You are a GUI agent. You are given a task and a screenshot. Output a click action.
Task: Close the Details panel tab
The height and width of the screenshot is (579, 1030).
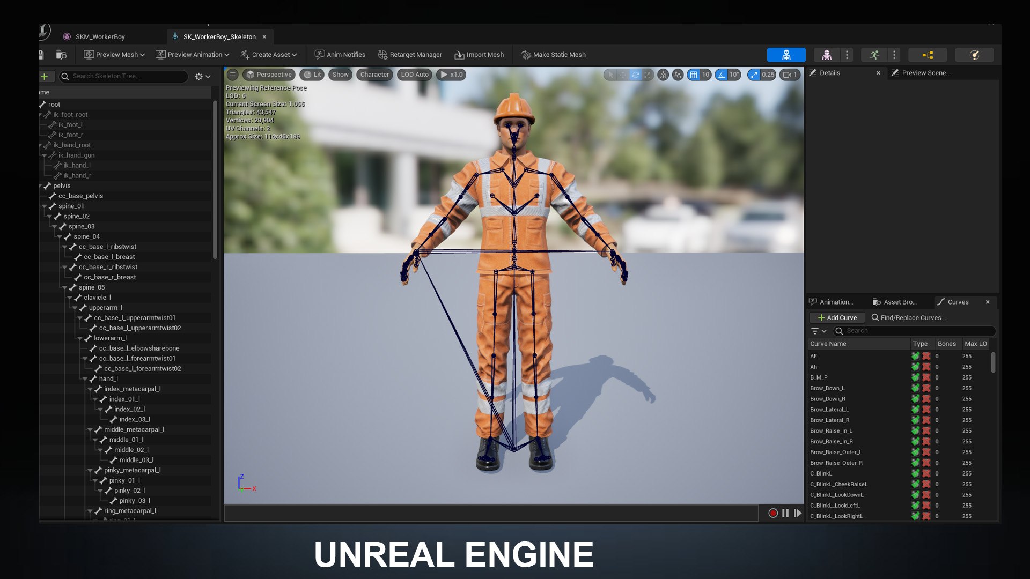tap(878, 73)
